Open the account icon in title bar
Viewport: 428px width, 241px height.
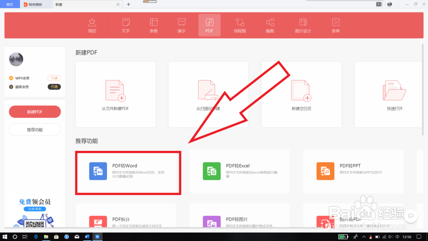click(x=389, y=4)
